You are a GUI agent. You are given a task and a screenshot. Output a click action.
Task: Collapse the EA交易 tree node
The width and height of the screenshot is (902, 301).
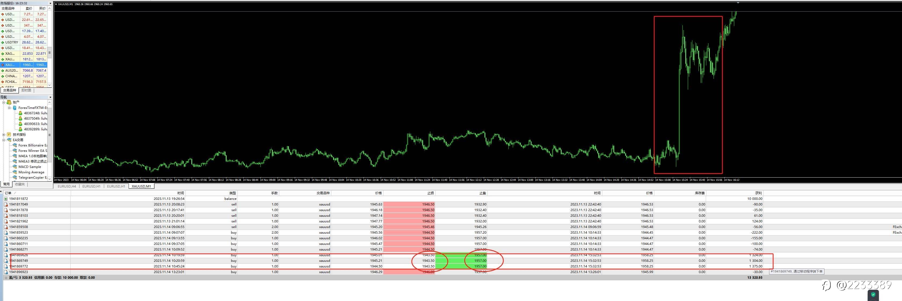4,140
